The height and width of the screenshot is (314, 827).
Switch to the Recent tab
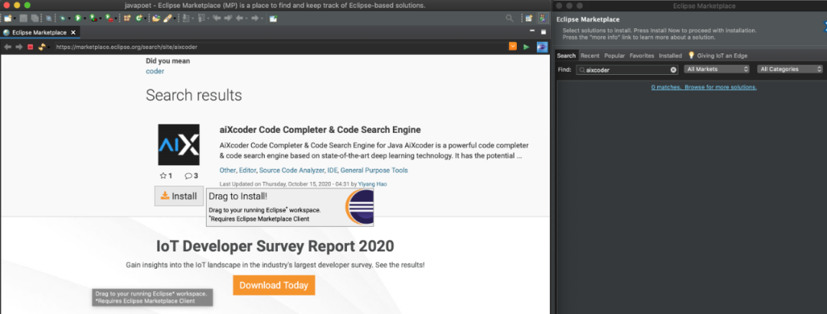[x=590, y=55]
